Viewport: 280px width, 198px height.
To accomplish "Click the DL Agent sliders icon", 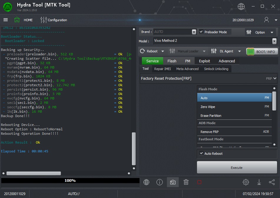I will [213, 51].
